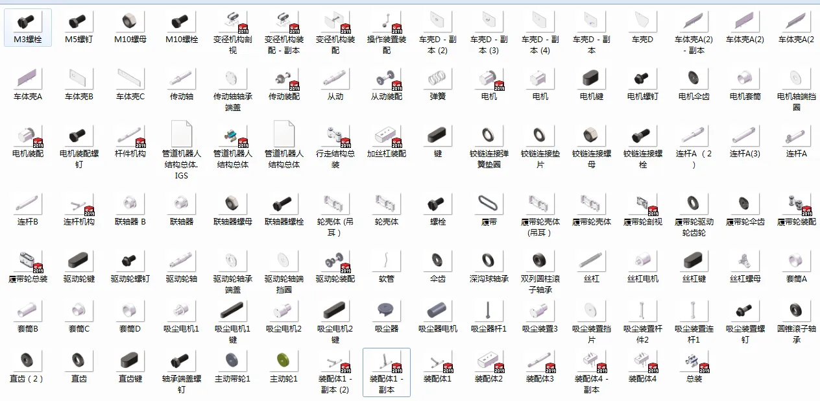Click the 吸尘器 vacuum part icon
This screenshot has height=401, width=820.
[x=387, y=310]
